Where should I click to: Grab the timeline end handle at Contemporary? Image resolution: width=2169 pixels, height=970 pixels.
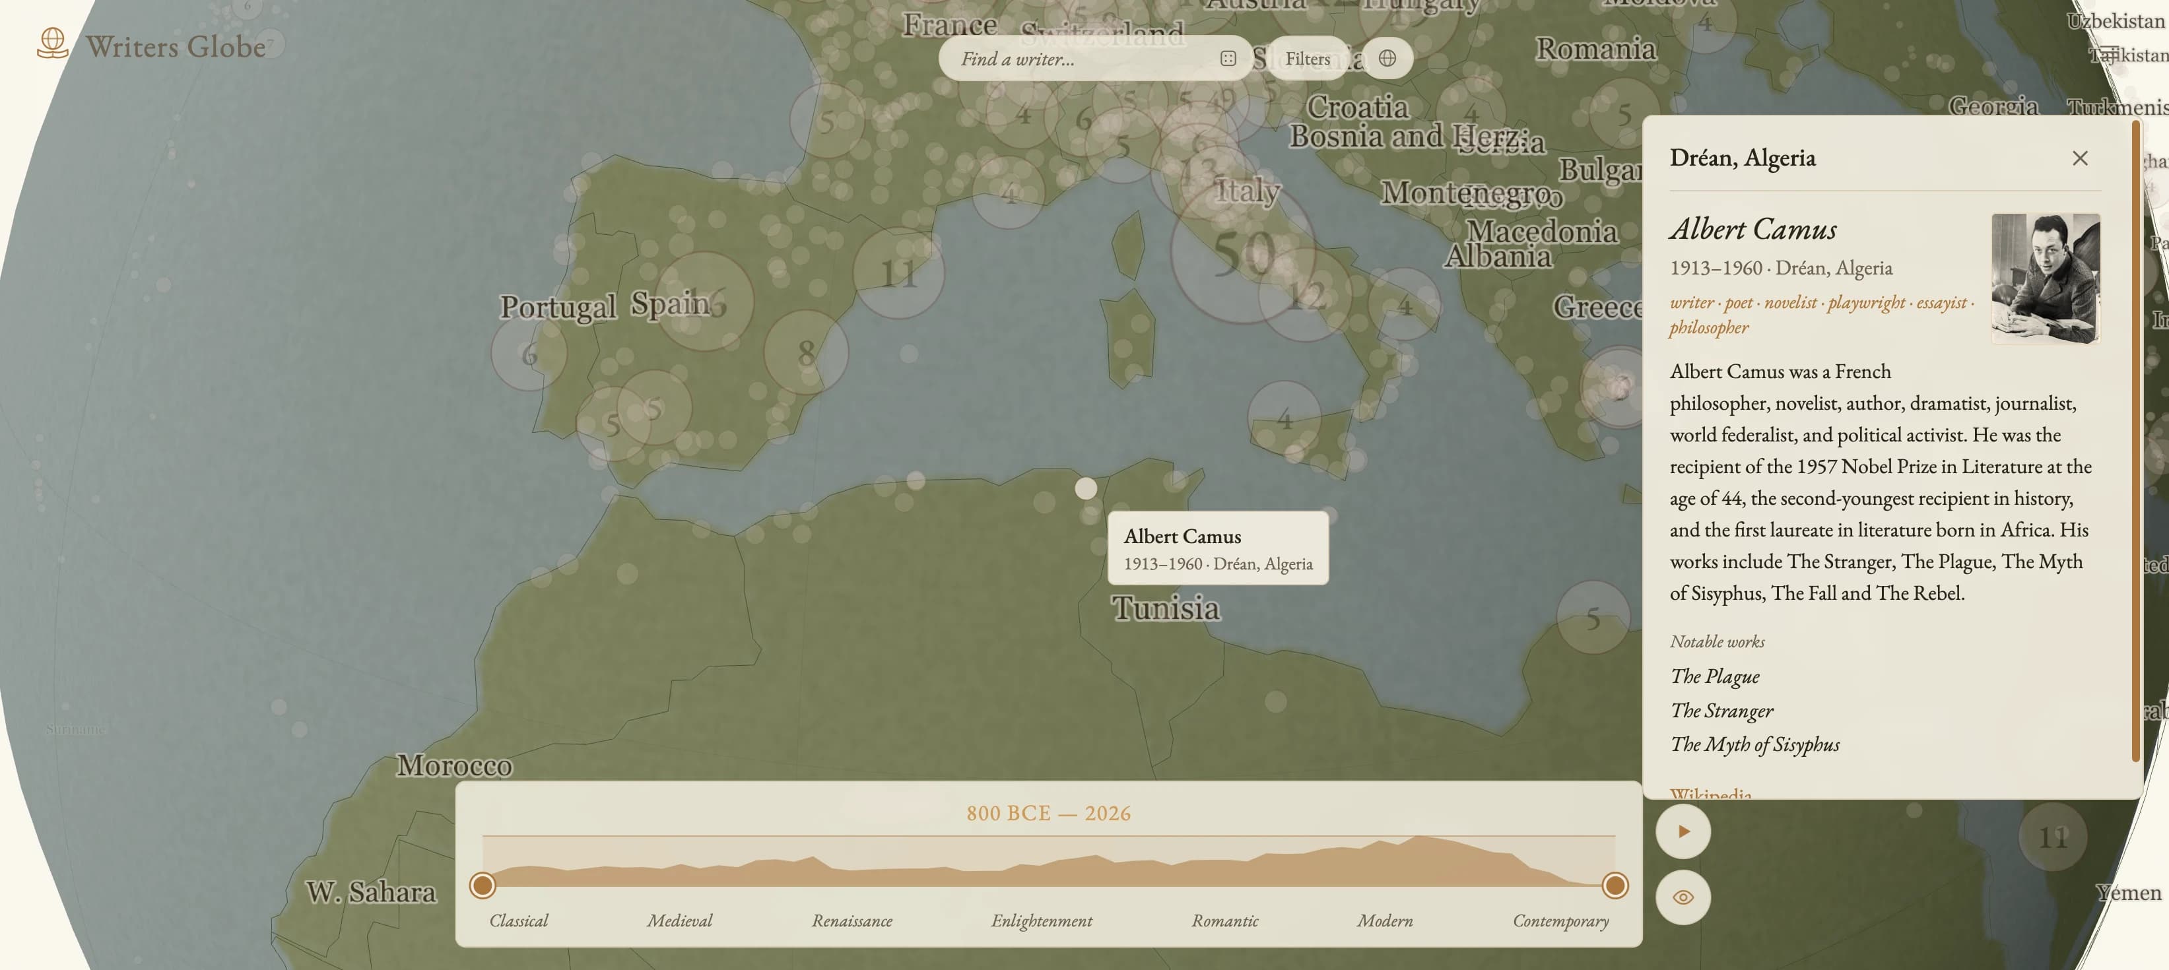click(1615, 885)
